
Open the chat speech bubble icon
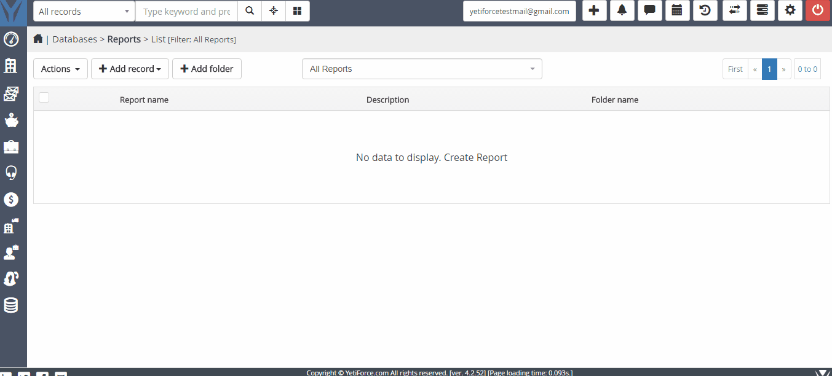pyautogui.click(x=649, y=10)
